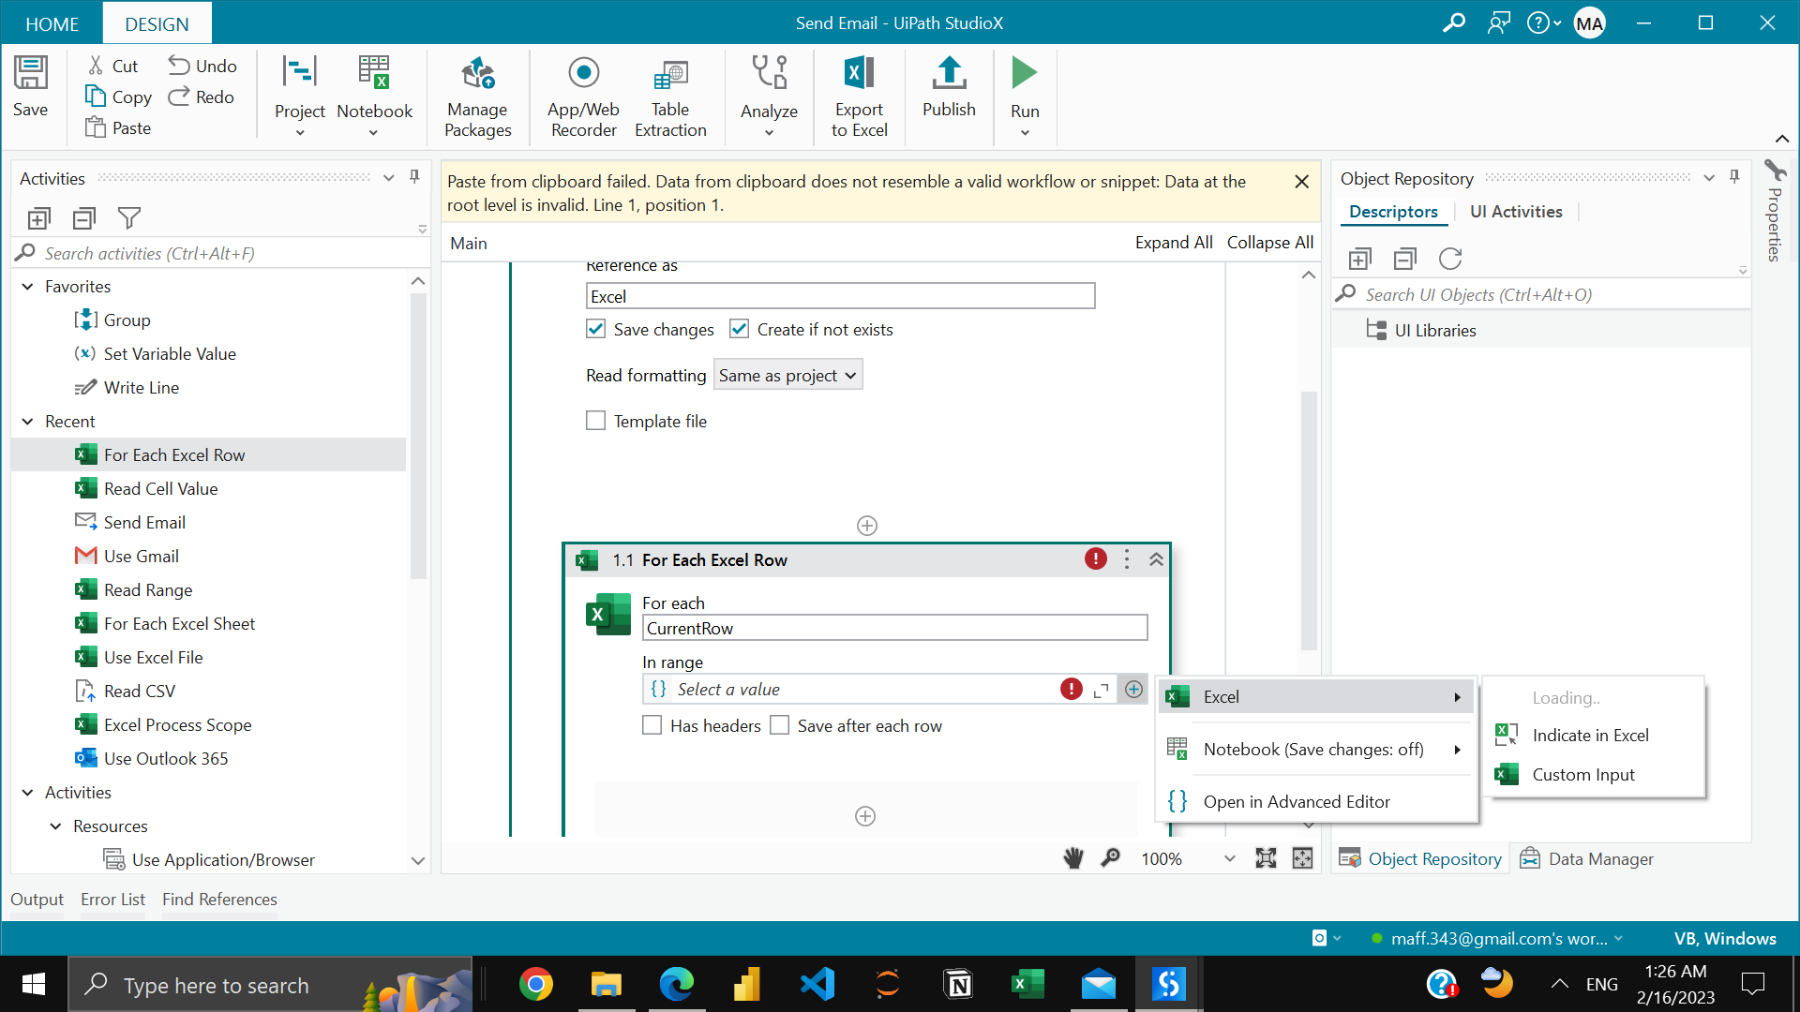The width and height of the screenshot is (1800, 1012).
Task: Choose Notebook (Save changes: off) entry
Action: pyautogui.click(x=1314, y=749)
